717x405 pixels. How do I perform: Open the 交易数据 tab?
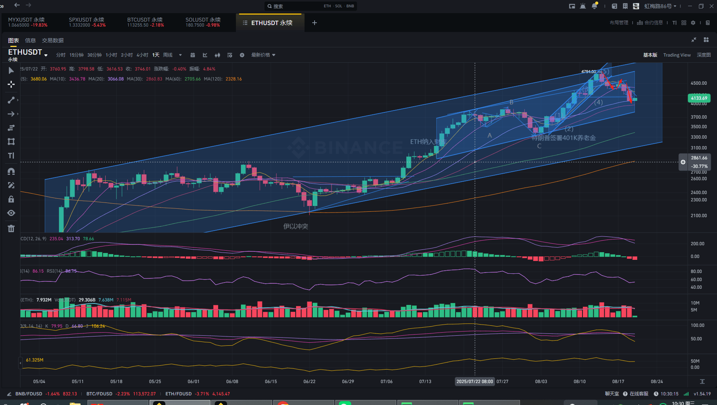click(x=53, y=40)
